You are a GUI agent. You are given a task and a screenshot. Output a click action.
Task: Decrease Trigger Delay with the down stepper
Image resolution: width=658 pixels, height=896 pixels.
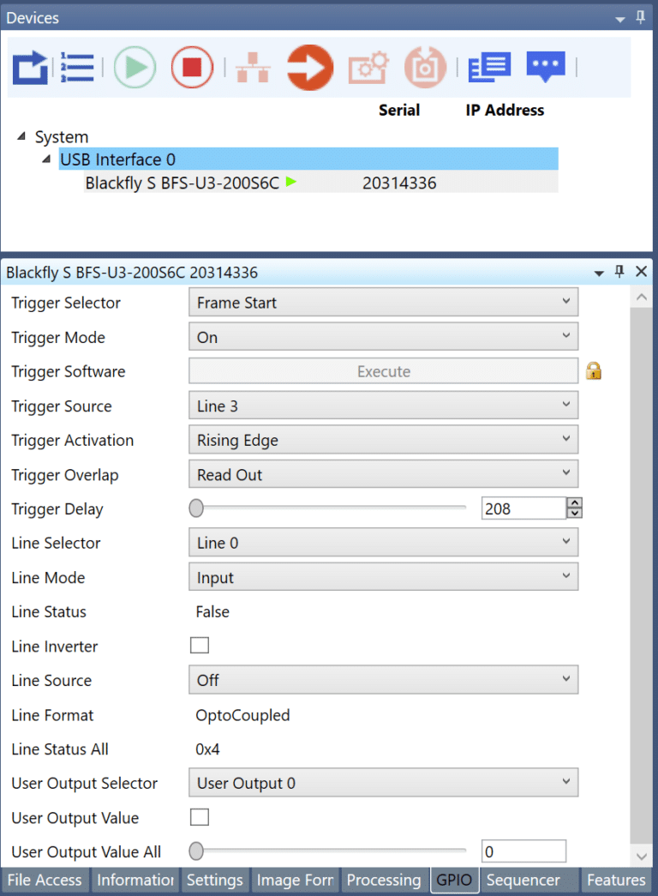575,513
